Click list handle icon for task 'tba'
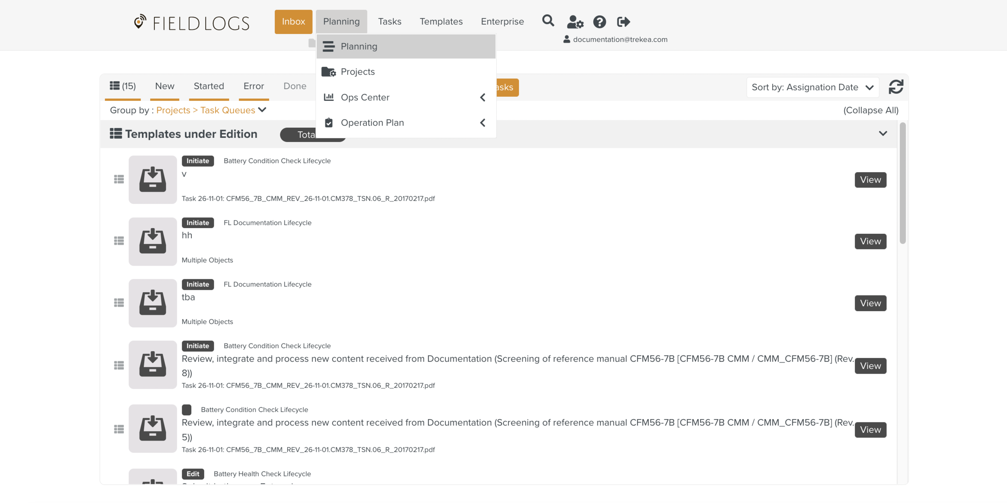The height and width of the screenshot is (503, 1007). pyautogui.click(x=119, y=303)
